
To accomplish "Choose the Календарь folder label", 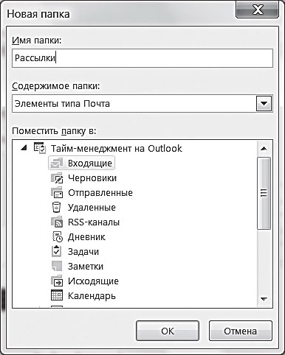I will pyautogui.click(x=92, y=296).
